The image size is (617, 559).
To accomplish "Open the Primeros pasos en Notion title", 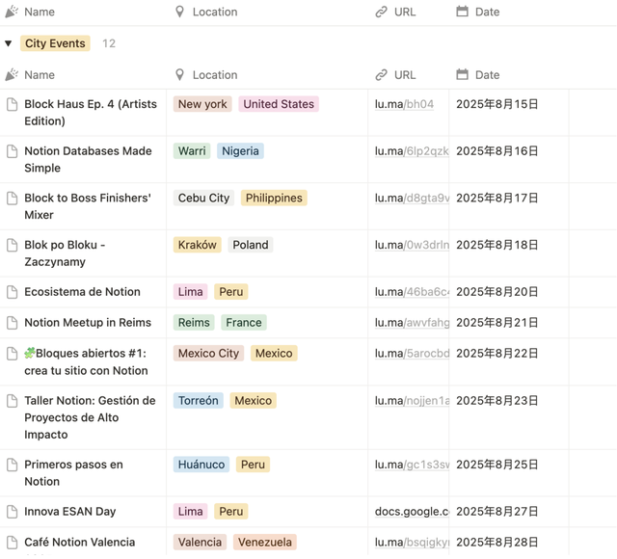I will tap(73, 473).
